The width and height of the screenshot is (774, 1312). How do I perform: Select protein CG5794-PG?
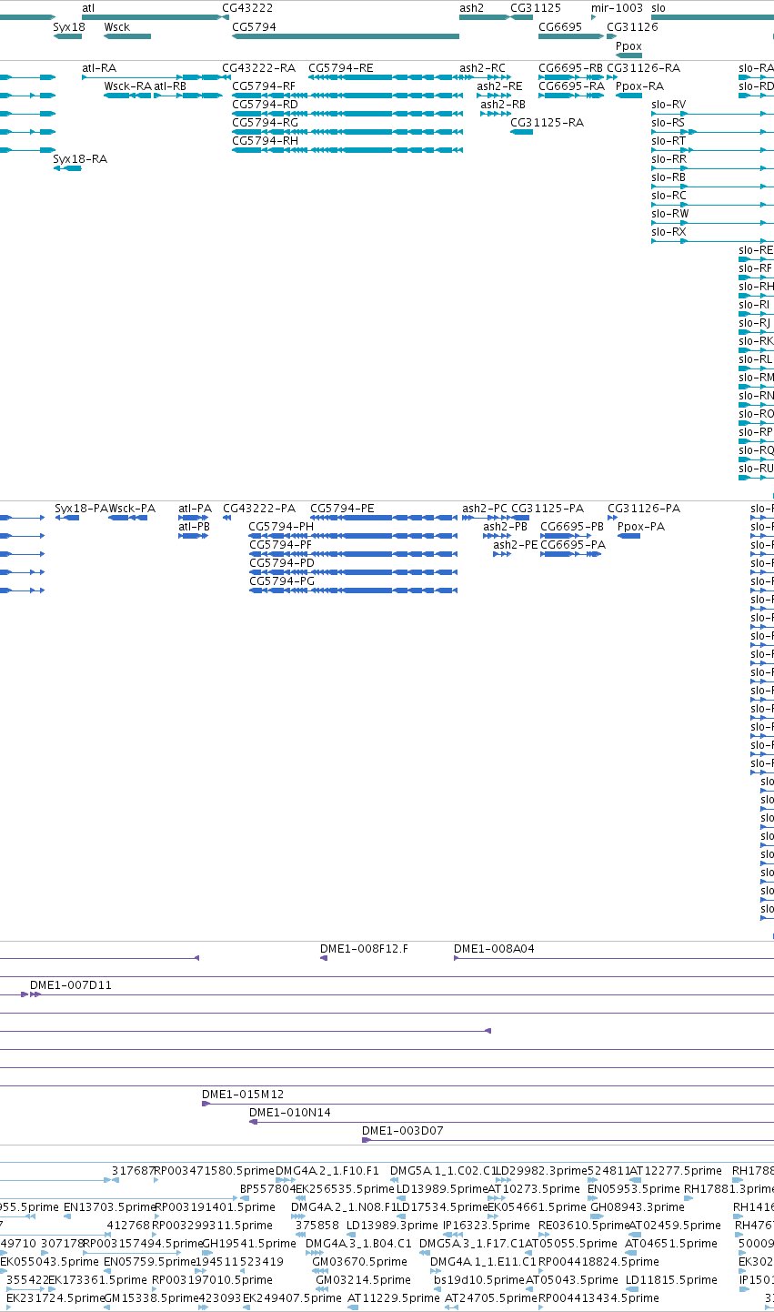[x=282, y=580]
